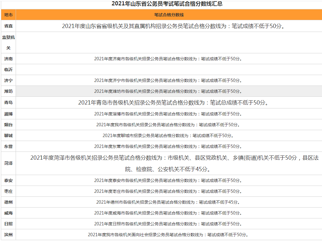This screenshot has width=322, height=241.
Task: Click the 泰安 score line description text
Action: [168, 180]
